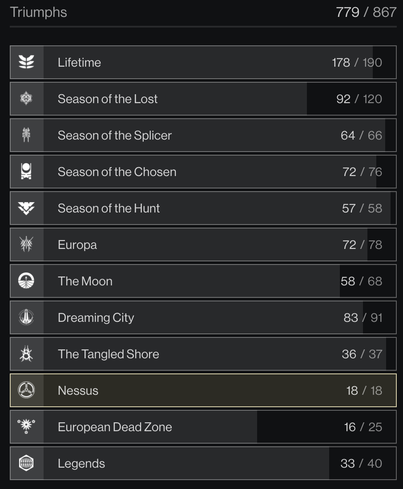Click the Triumphs section heading
This screenshot has width=403, height=489.
[38, 12]
